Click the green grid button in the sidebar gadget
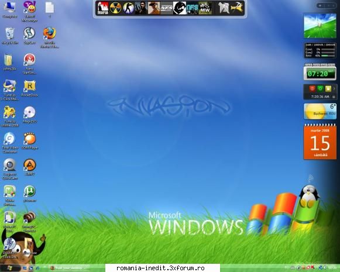Image resolution: width=340 pixels, height=272 pixels. [x=320, y=88]
